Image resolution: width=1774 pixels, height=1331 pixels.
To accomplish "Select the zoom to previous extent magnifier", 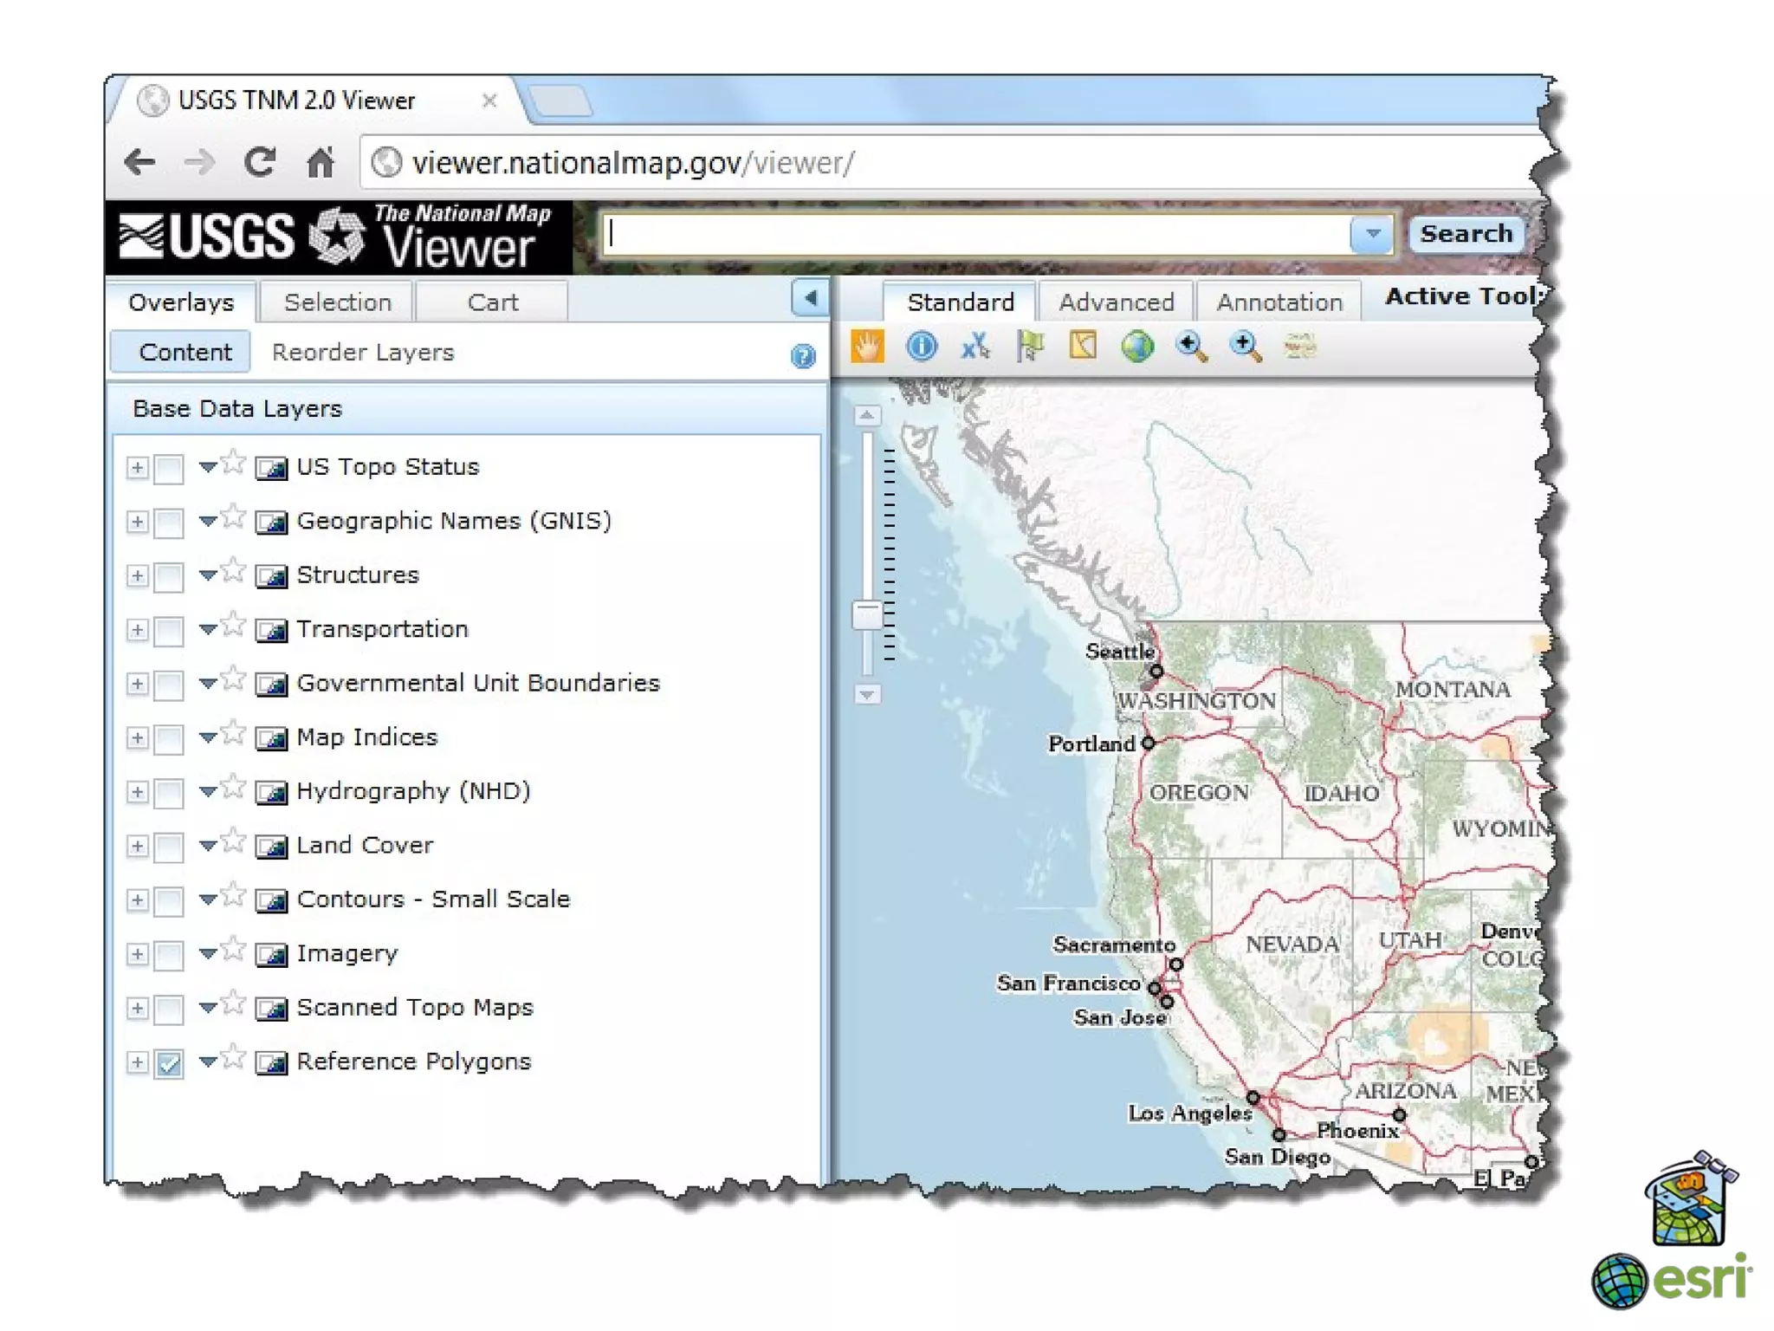I will point(1191,347).
